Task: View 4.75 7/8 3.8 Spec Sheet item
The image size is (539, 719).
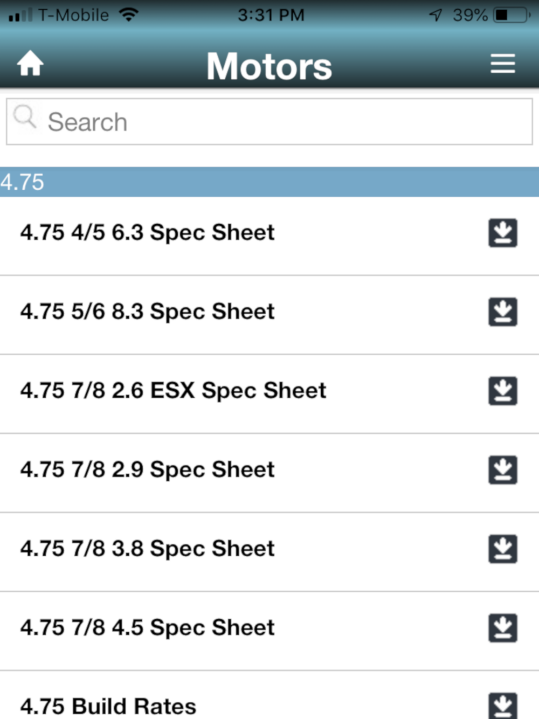Action: [x=269, y=552]
